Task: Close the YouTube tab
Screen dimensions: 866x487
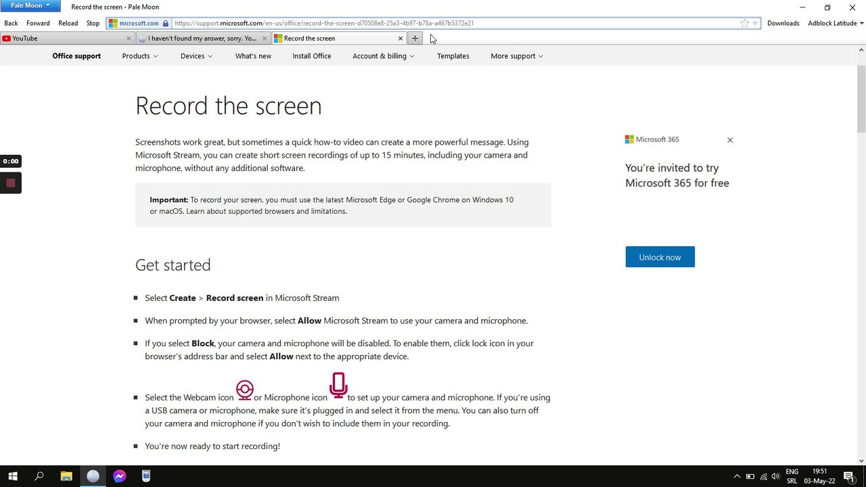Action: pyautogui.click(x=129, y=39)
